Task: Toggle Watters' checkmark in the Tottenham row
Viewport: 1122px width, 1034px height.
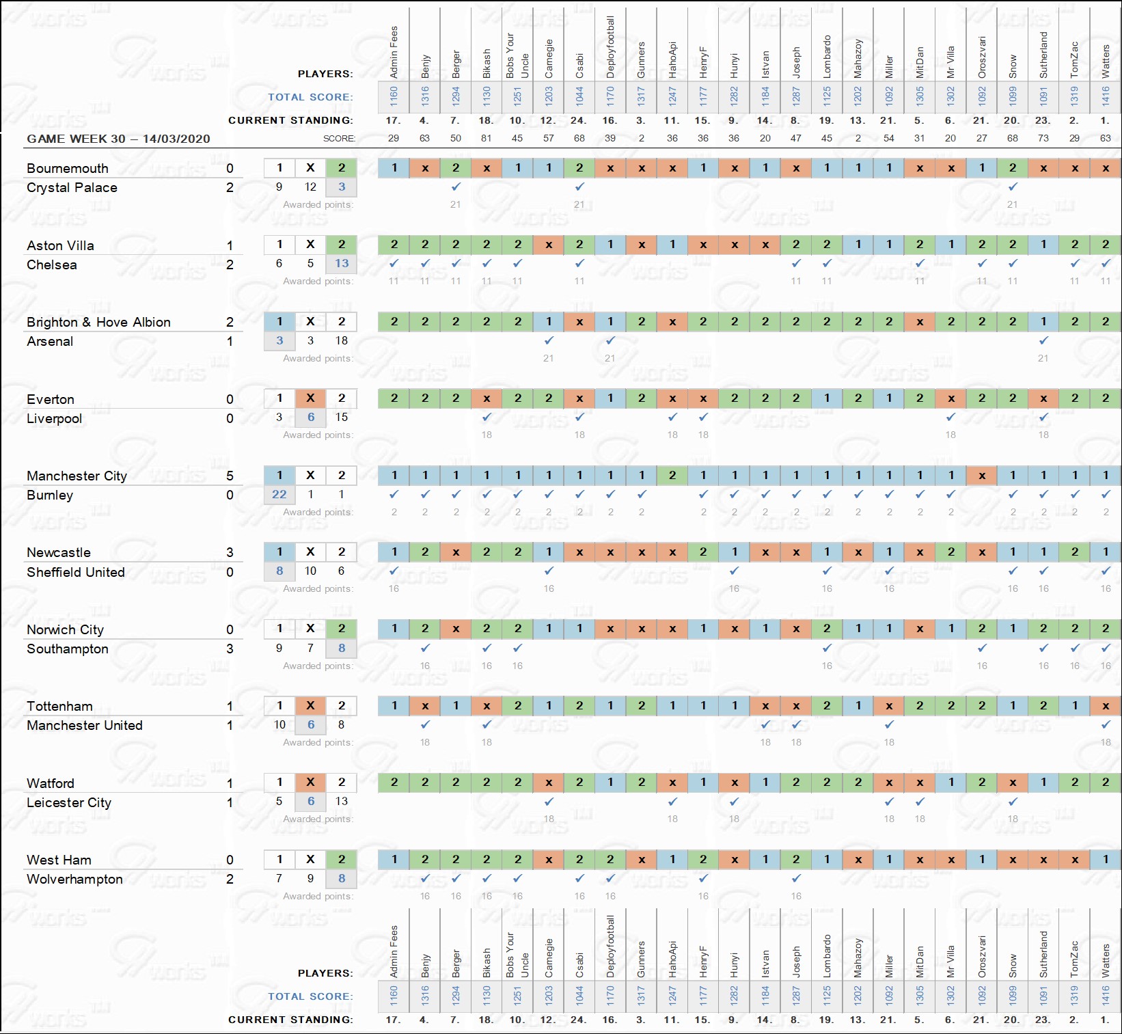Action: [x=1106, y=724]
